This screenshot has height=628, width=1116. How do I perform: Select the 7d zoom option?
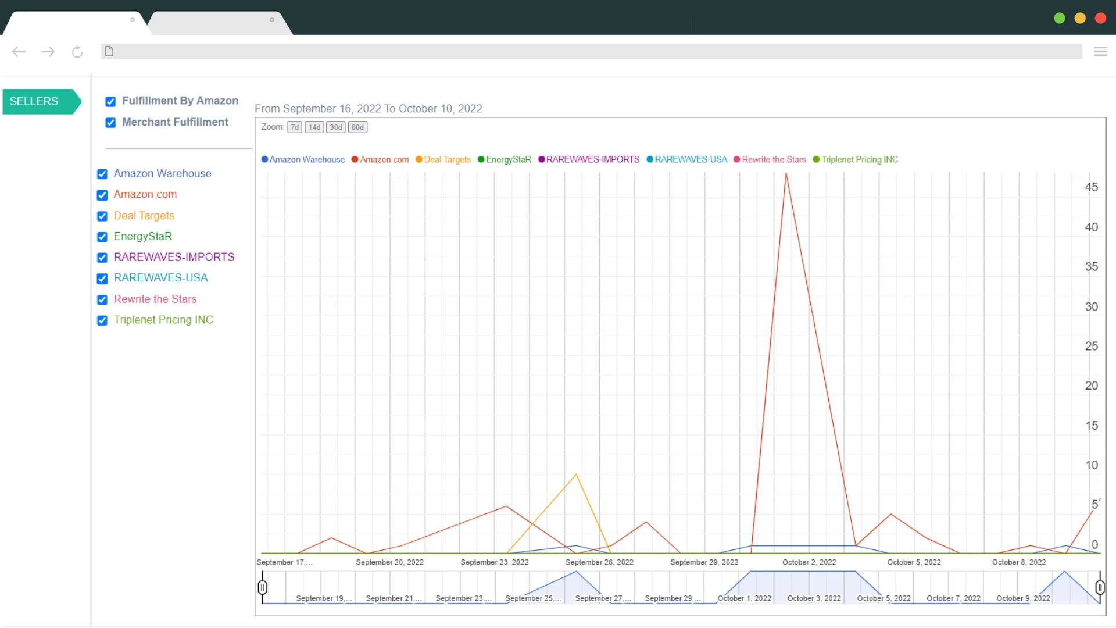294,127
